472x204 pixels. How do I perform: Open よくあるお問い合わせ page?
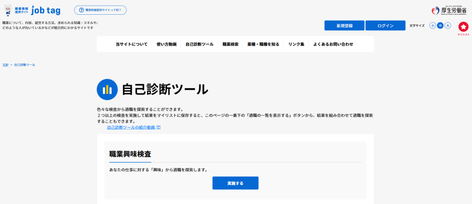pos(333,44)
